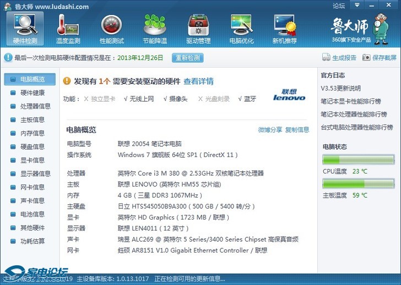Click the 微博分享 share link
Viewport: 401px width, 285px height.
click(270, 130)
